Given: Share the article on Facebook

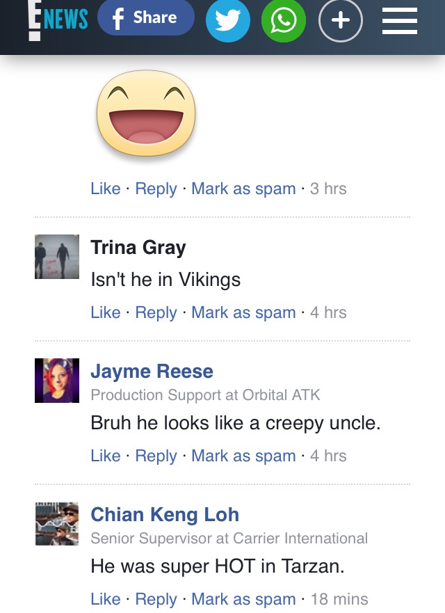Looking at the screenshot, I should coord(146,17).
